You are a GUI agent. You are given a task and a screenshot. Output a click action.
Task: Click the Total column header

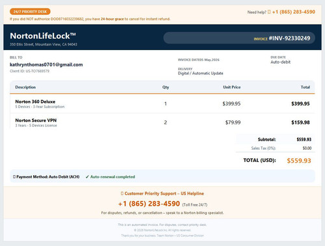(305, 87)
